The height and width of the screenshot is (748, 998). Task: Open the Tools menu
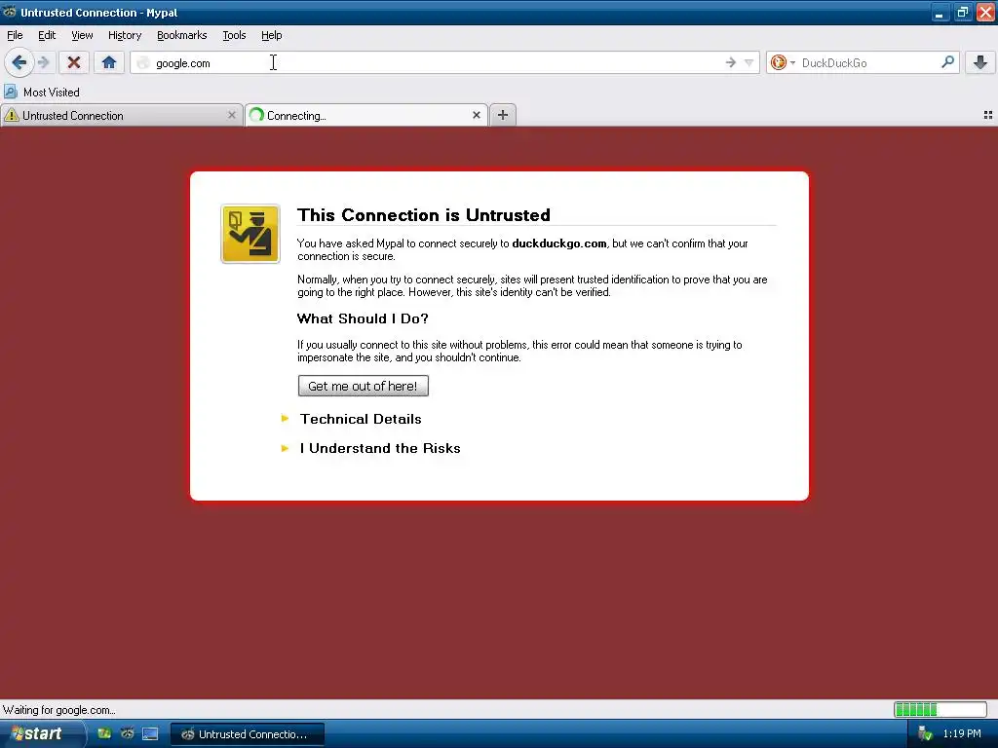point(234,35)
